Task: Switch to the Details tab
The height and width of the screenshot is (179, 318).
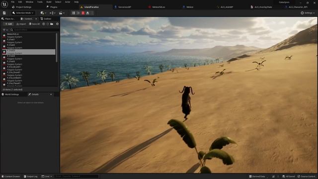Action: (33, 94)
